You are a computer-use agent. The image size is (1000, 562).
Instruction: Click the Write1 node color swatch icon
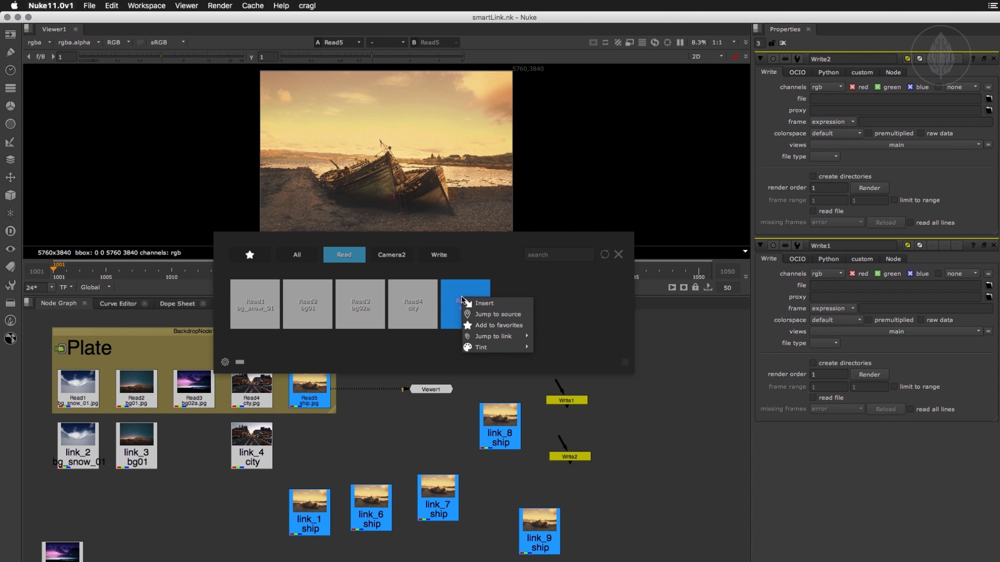(907, 245)
